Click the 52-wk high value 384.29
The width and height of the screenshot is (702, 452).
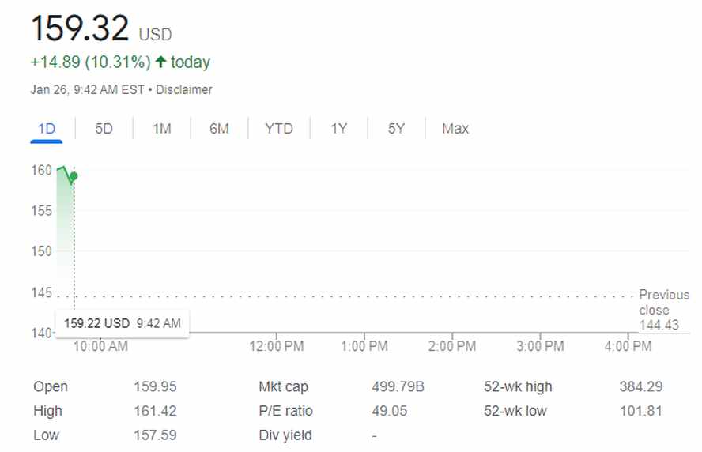[640, 387]
